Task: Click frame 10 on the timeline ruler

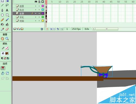Action: click(x=60, y=2)
